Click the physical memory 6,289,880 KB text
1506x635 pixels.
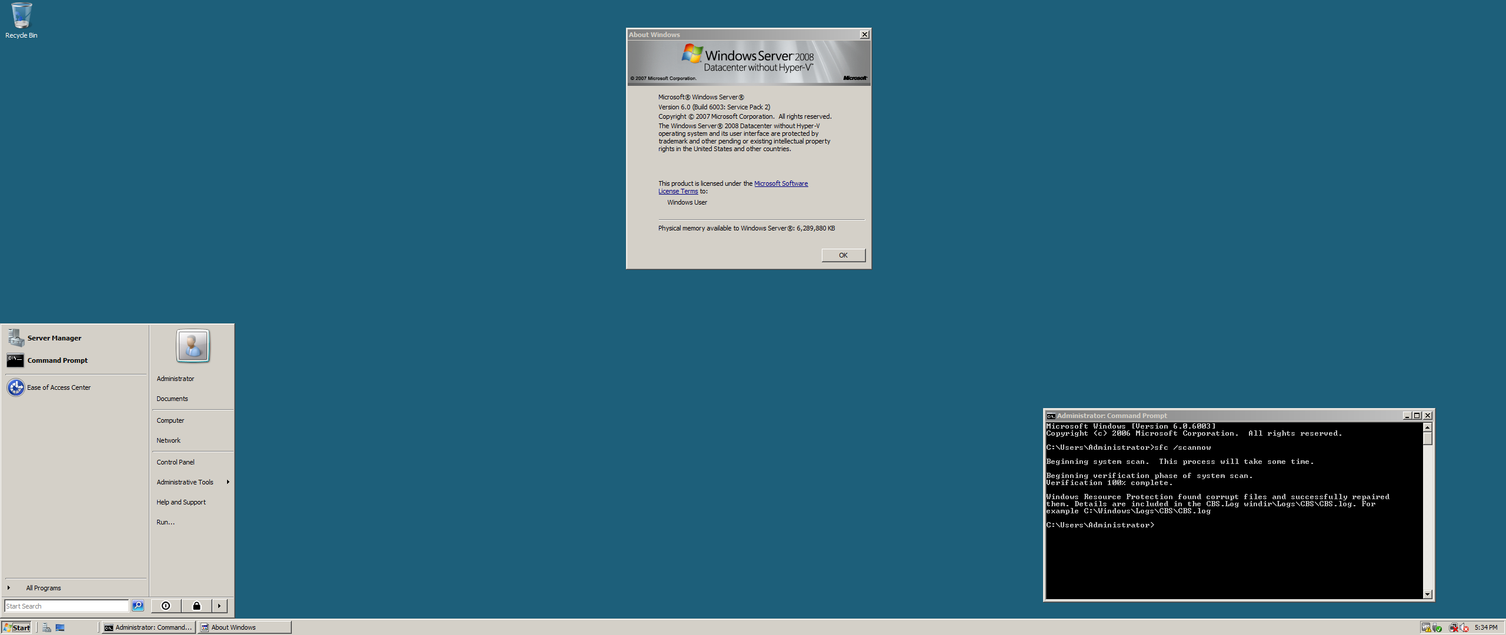[x=747, y=228]
